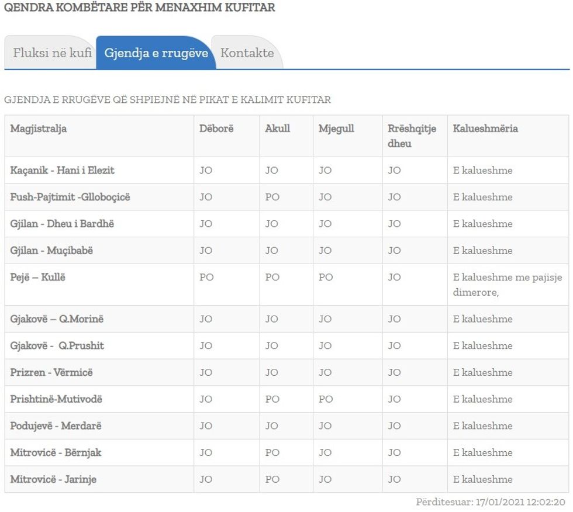Switch to the Fluksi në kufi tab
Image resolution: width=573 pixels, height=512 pixels.
[x=51, y=53]
